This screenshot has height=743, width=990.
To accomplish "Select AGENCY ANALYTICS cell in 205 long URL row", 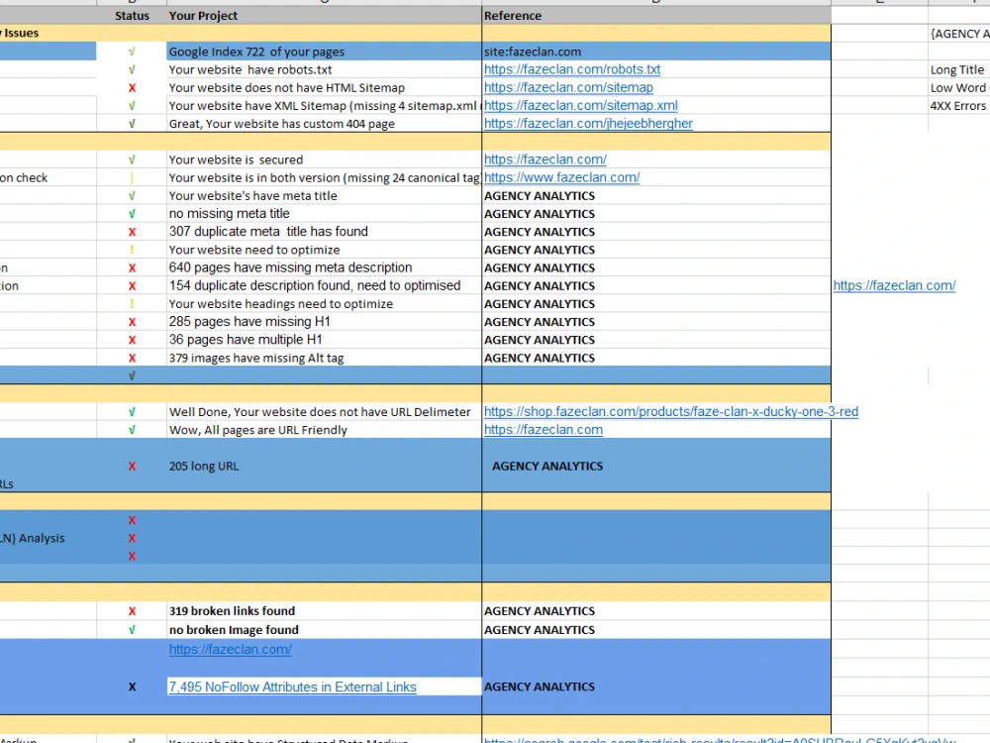I will click(x=656, y=466).
